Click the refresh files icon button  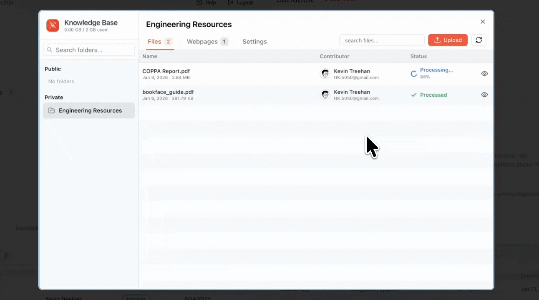point(479,40)
